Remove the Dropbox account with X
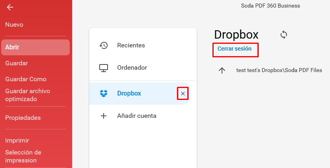 183,94
